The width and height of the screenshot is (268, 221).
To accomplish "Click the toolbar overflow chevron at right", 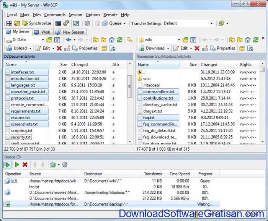I will click(263, 39).
